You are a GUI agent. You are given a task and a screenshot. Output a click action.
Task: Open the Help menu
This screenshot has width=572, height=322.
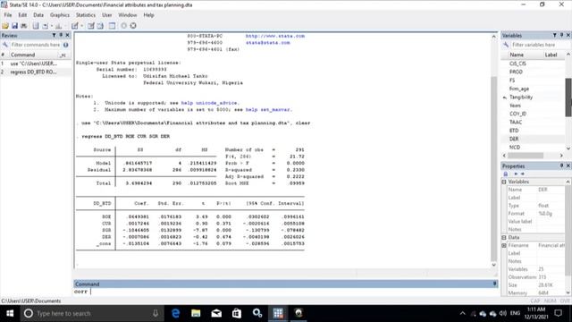(x=148, y=15)
